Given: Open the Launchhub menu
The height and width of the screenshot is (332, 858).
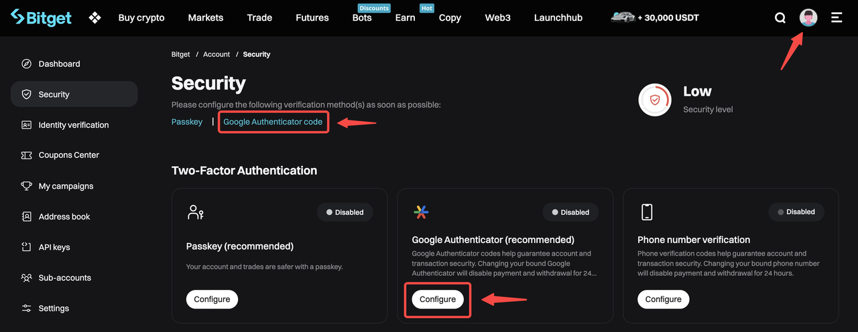Looking at the screenshot, I should pos(558,18).
